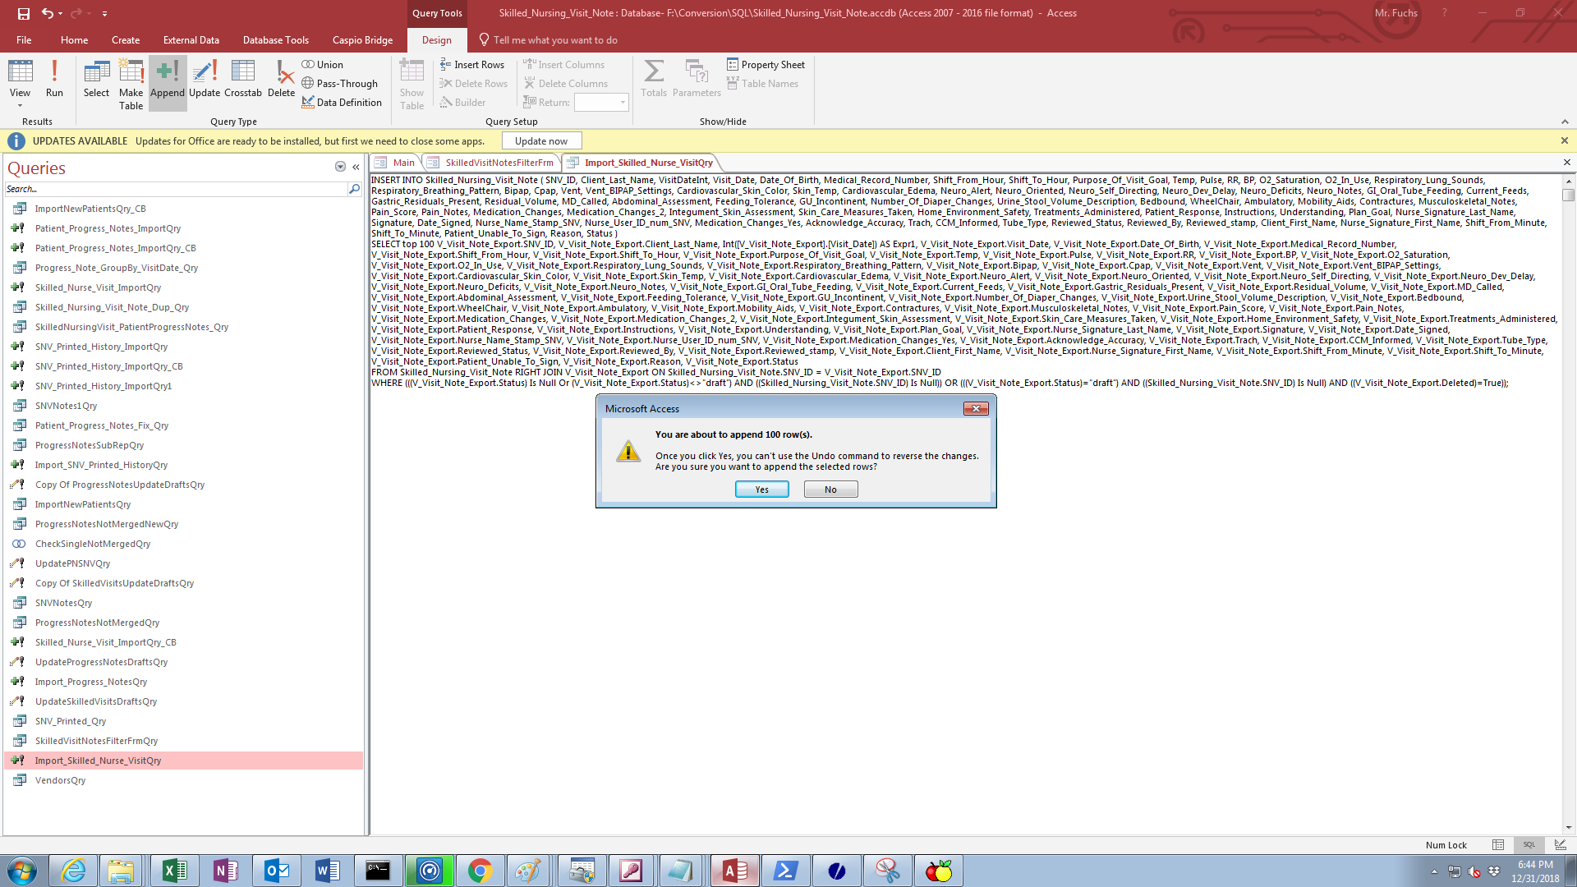Select CheckSingleNotMergedQry in the query list
The image size is (1577, 887).
(183, 544)
